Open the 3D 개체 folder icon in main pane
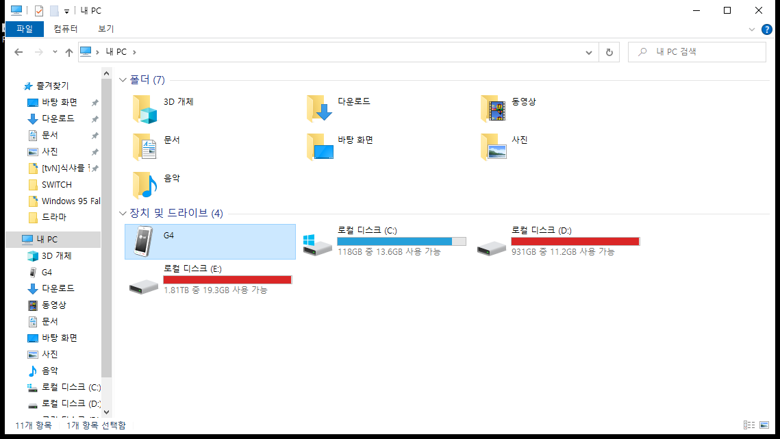 coord(144,109)
